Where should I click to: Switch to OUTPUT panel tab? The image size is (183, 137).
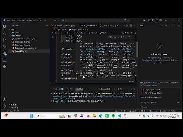point(69,89)
